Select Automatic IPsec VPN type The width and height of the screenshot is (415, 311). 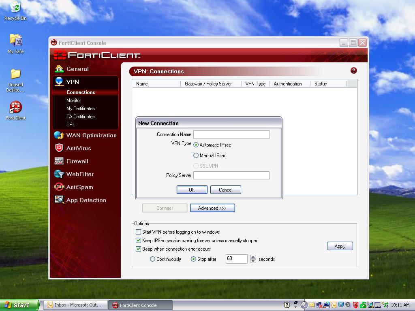click(196, 145)
